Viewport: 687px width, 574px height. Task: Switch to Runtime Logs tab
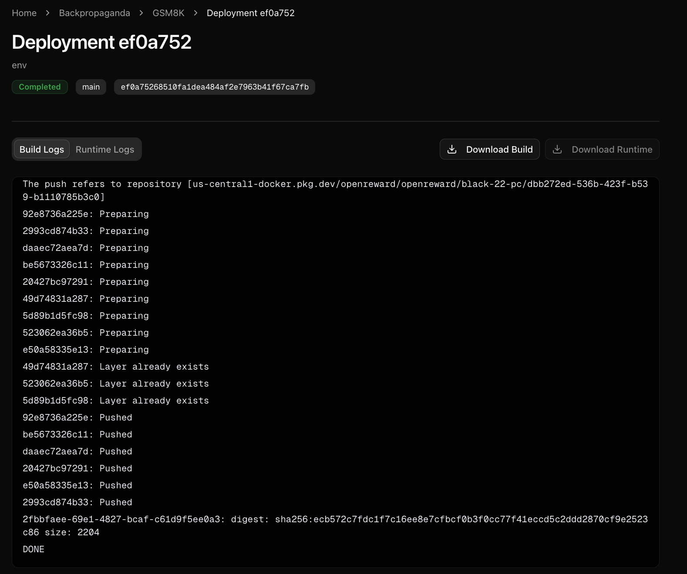[105, 149]
